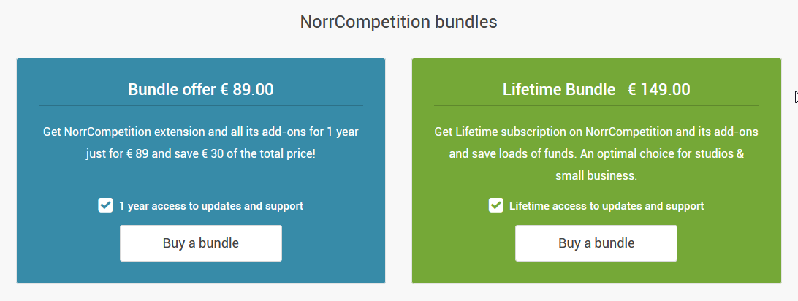The width and height of the screenshot is (798, 301).
Task: Click the Lifetime subscription description paragraph
Action: point(596,153)
